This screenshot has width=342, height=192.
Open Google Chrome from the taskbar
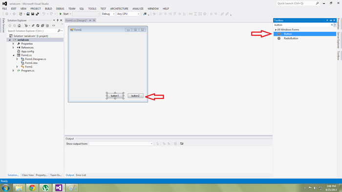click(32, 188)
